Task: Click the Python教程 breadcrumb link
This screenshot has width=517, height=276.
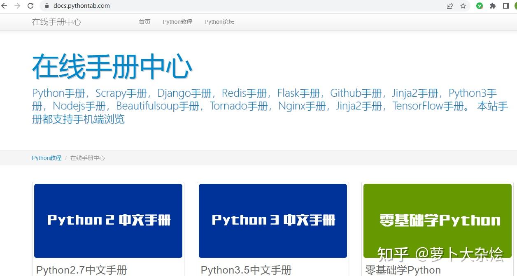Action: point(46,158)
